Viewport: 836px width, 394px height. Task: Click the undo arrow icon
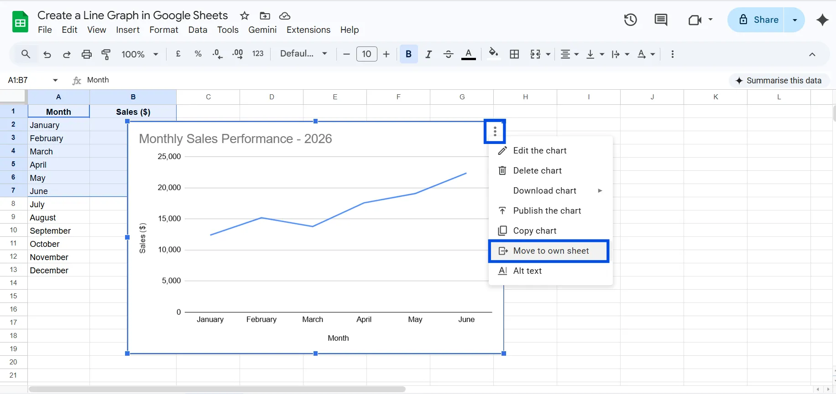point(47,54)
